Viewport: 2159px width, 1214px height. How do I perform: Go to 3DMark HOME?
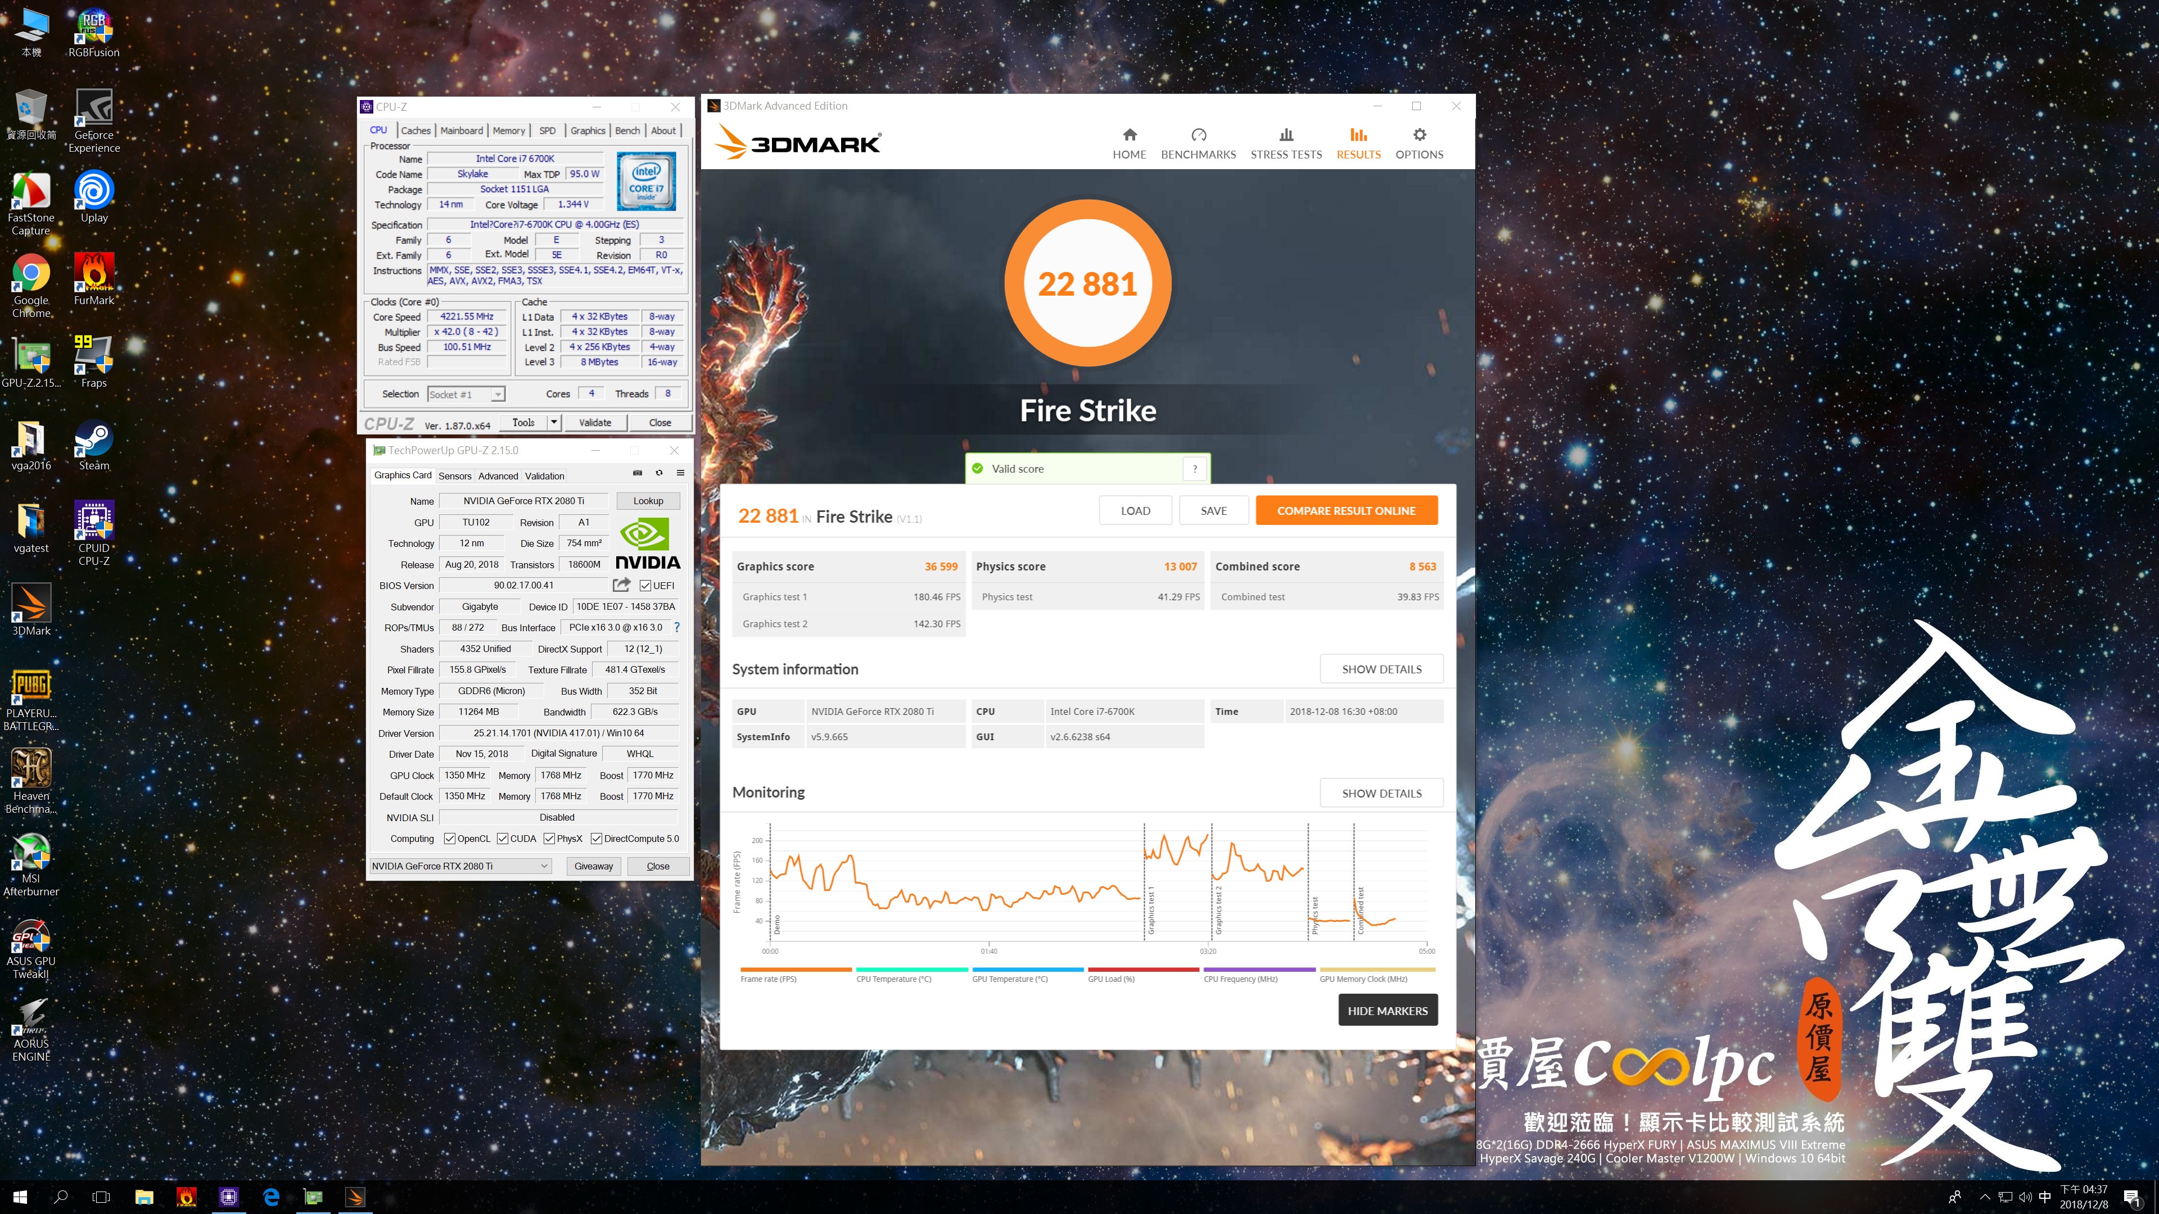(1129, 143)
